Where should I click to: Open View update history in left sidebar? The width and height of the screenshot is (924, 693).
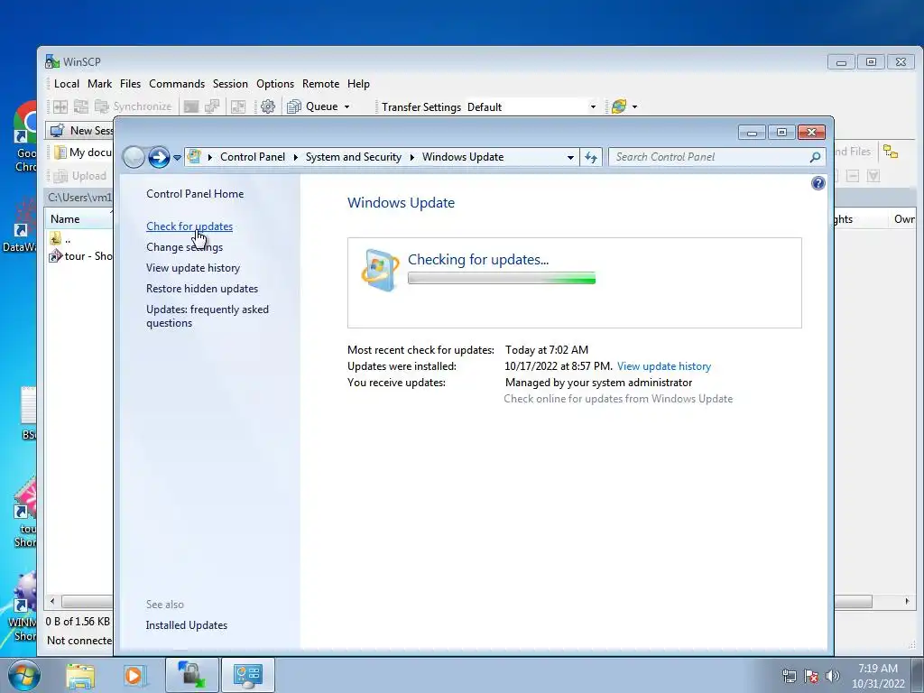tap(193, 267)
